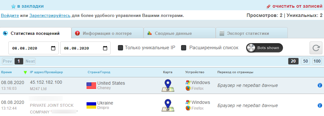Viewport: 324px width, 116px height.
Task: Click IP адрес/Провайдер column header
Action: click(x=46, y=72)
